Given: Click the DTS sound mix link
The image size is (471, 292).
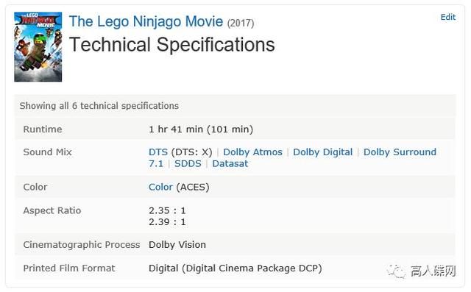Looking at the screenshot, I should tap(158, 152).
